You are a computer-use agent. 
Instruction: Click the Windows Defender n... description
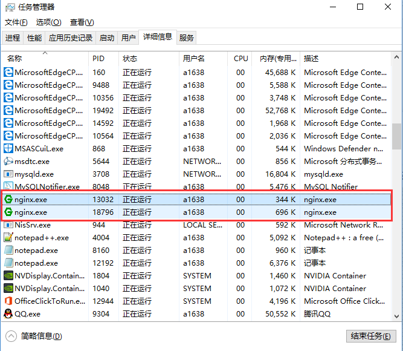(x=343, y=149)
